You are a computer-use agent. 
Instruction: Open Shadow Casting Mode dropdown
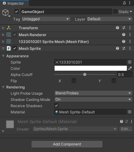[93, 99]
